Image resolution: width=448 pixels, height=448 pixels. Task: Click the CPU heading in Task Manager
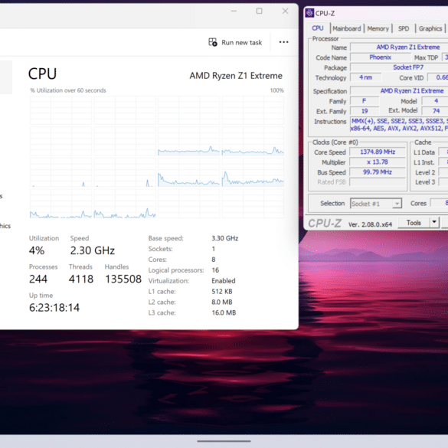pyautogui.click(x=42, y=74)
